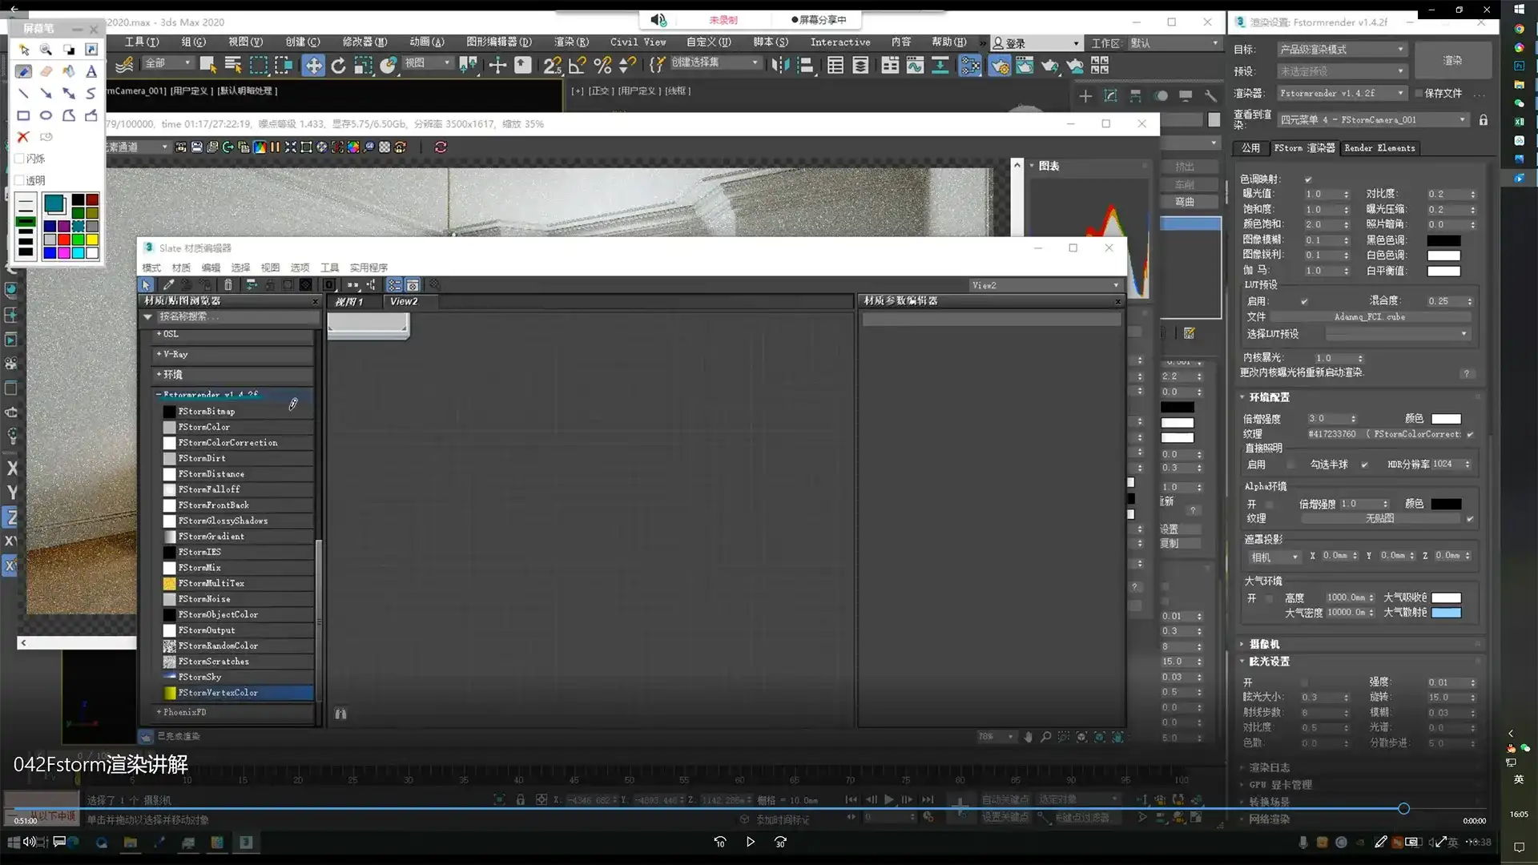Image resolution: width=1538 pixels, height=865 pixels.
Task: Choose the ellipse shape drawing tool
Action: tap(46, 115)
